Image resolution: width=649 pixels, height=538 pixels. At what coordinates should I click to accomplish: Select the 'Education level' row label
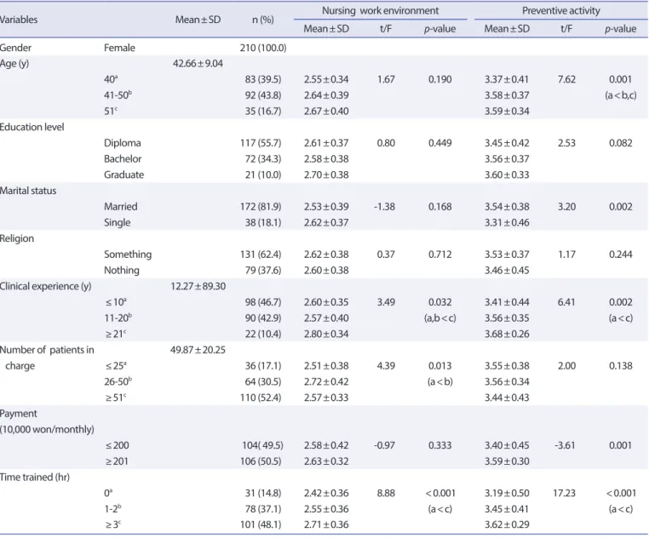[32, 127]
